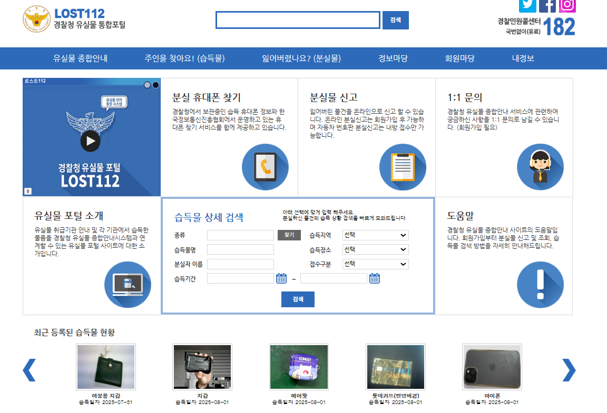Screen dimensions: 607x413
Task: Focus the 습득물명 input field
Action: pos(240,249)
